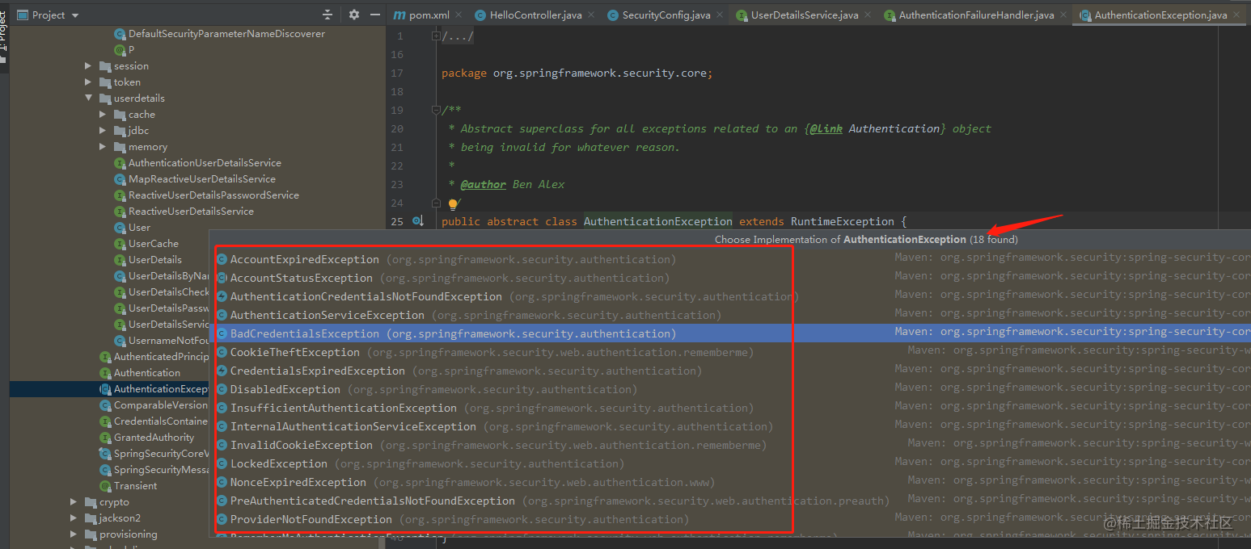Image resolution: width=1251 pixels, height=549 pixels.
Task: Select DefaultSecurityParameterNameDiscoverer in tree
Action: click(226, 34)
